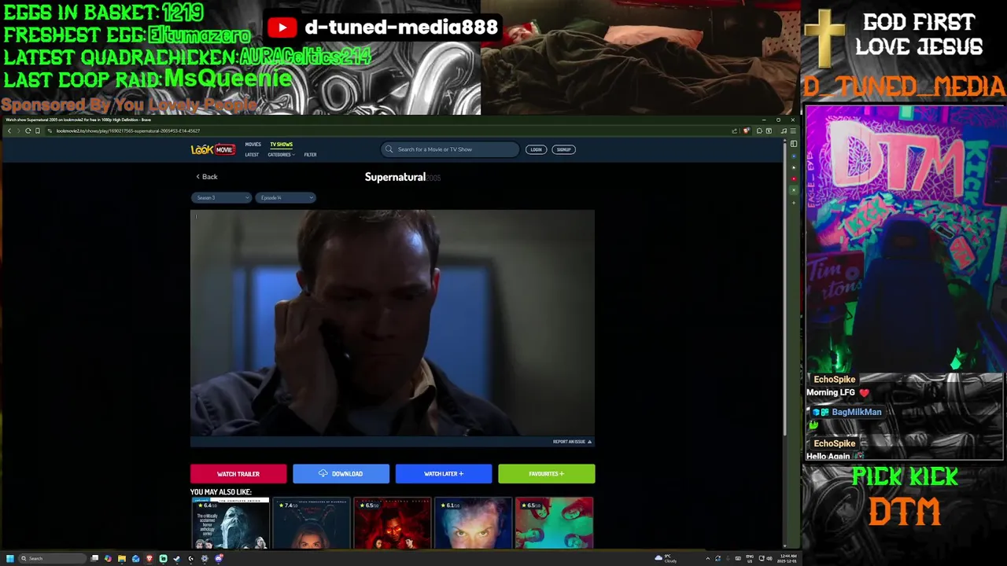Open the TV Shows menu item
The width and height of the screenshot is (1007, 566).
[281, 145]
